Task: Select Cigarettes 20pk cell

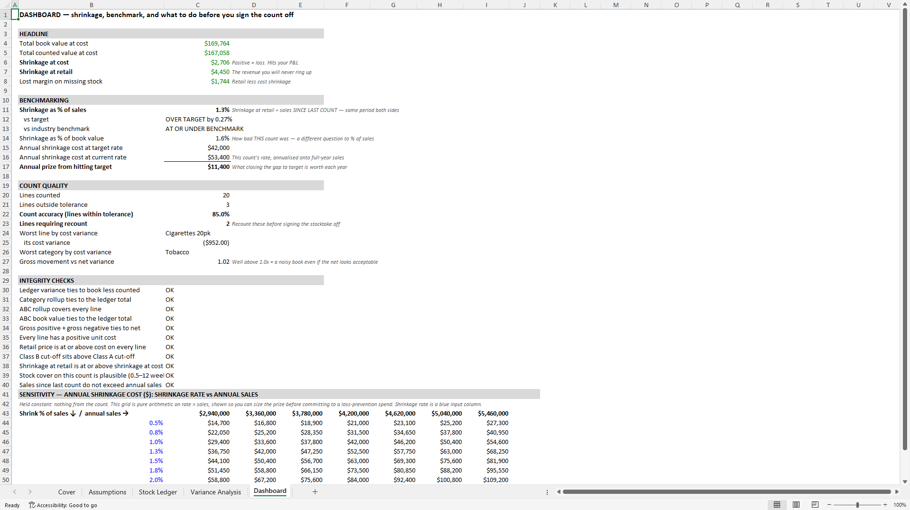Action: click(x=197, y=233)
